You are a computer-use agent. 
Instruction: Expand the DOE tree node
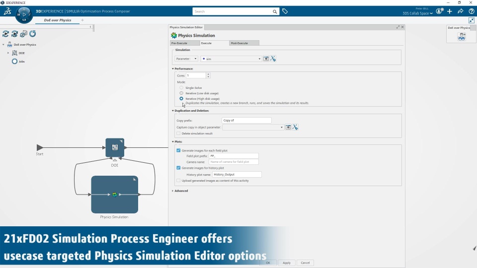coord(8,53)
